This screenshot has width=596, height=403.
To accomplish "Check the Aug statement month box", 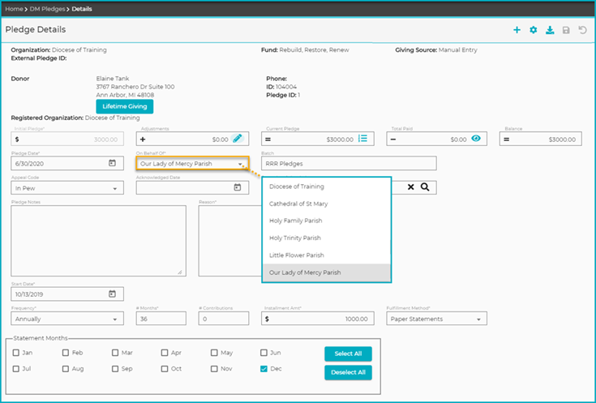I will [x=66, y=369].
